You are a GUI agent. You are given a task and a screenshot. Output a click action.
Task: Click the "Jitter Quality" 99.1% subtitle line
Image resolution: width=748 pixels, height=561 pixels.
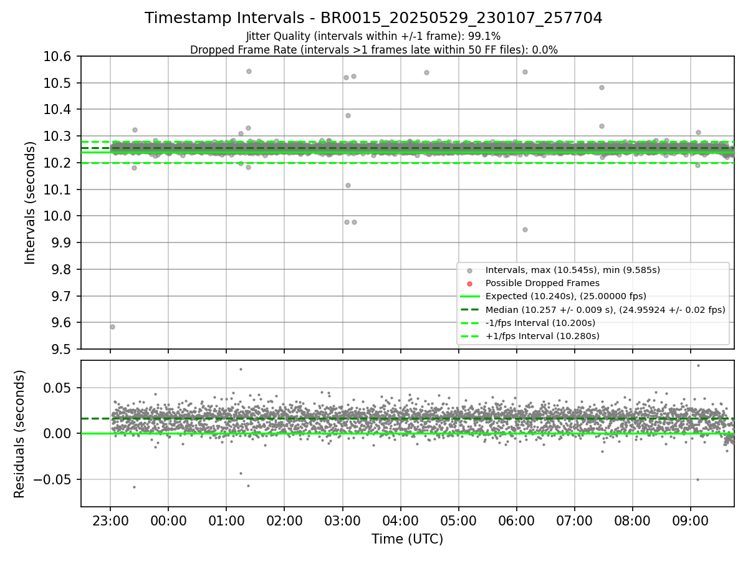373,36
